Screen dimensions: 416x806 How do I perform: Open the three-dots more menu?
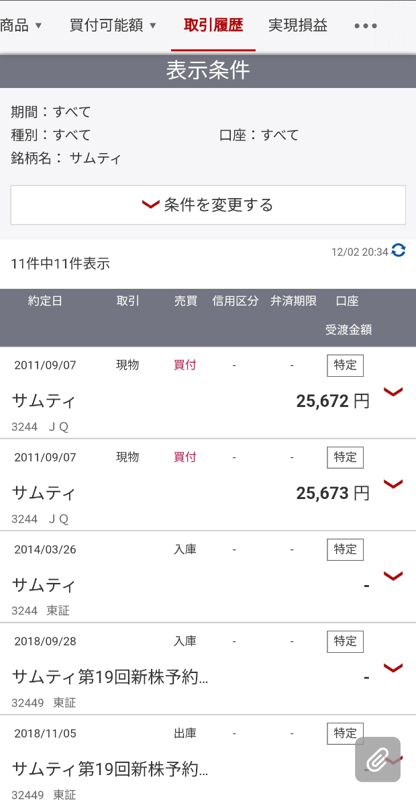point(366,26)
